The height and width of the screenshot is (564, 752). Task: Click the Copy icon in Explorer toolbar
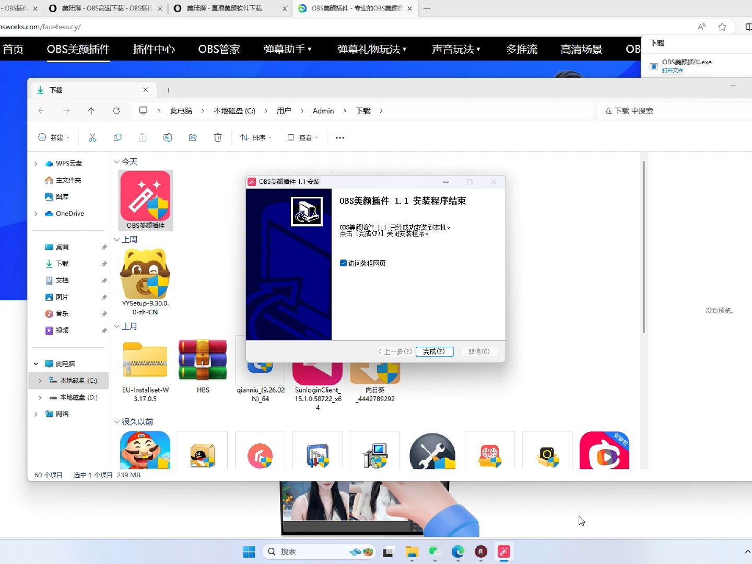click(118, 137)
